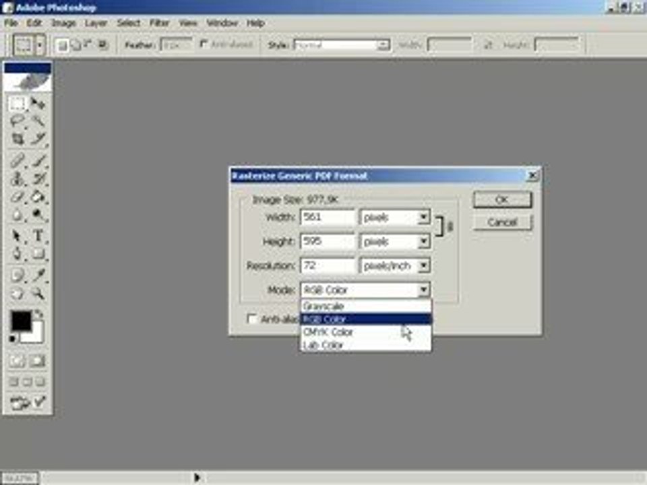Image resolution: width=647 pixels, height=485 pixels.
Task: Select the Type tool
Action: 38,236
